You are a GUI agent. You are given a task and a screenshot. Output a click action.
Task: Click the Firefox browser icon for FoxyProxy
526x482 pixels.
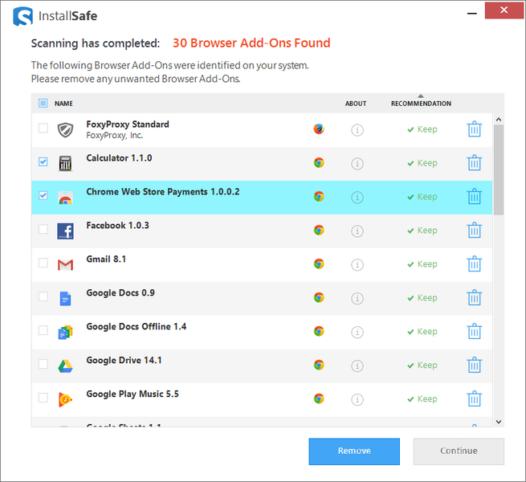[319, 129]
